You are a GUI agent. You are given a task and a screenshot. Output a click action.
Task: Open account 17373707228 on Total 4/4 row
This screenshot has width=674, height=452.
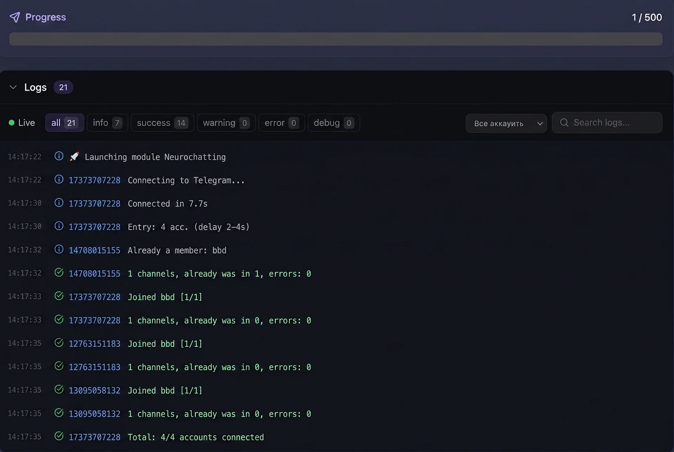(x=95, y=437)
